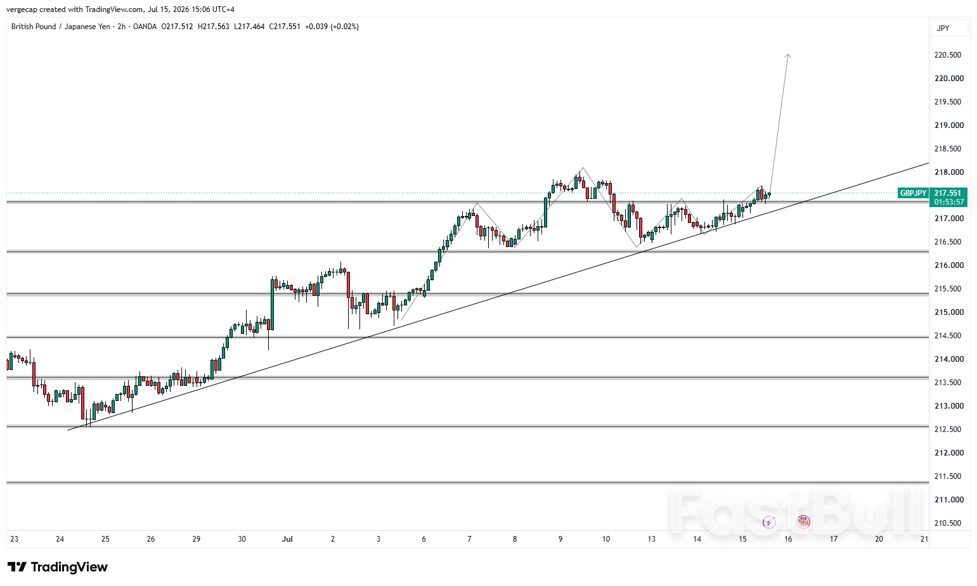Click the L217.464 low value

[249, 27]
